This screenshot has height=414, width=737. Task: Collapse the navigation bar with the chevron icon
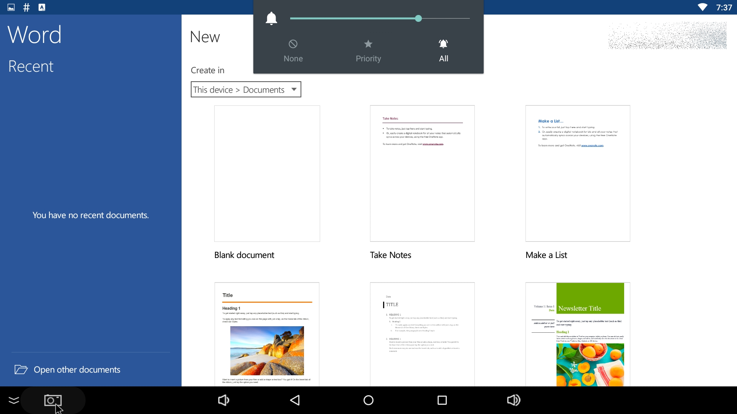coord(14,400)
